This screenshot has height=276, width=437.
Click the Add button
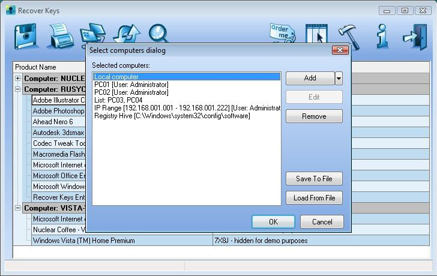click(310, 78)
